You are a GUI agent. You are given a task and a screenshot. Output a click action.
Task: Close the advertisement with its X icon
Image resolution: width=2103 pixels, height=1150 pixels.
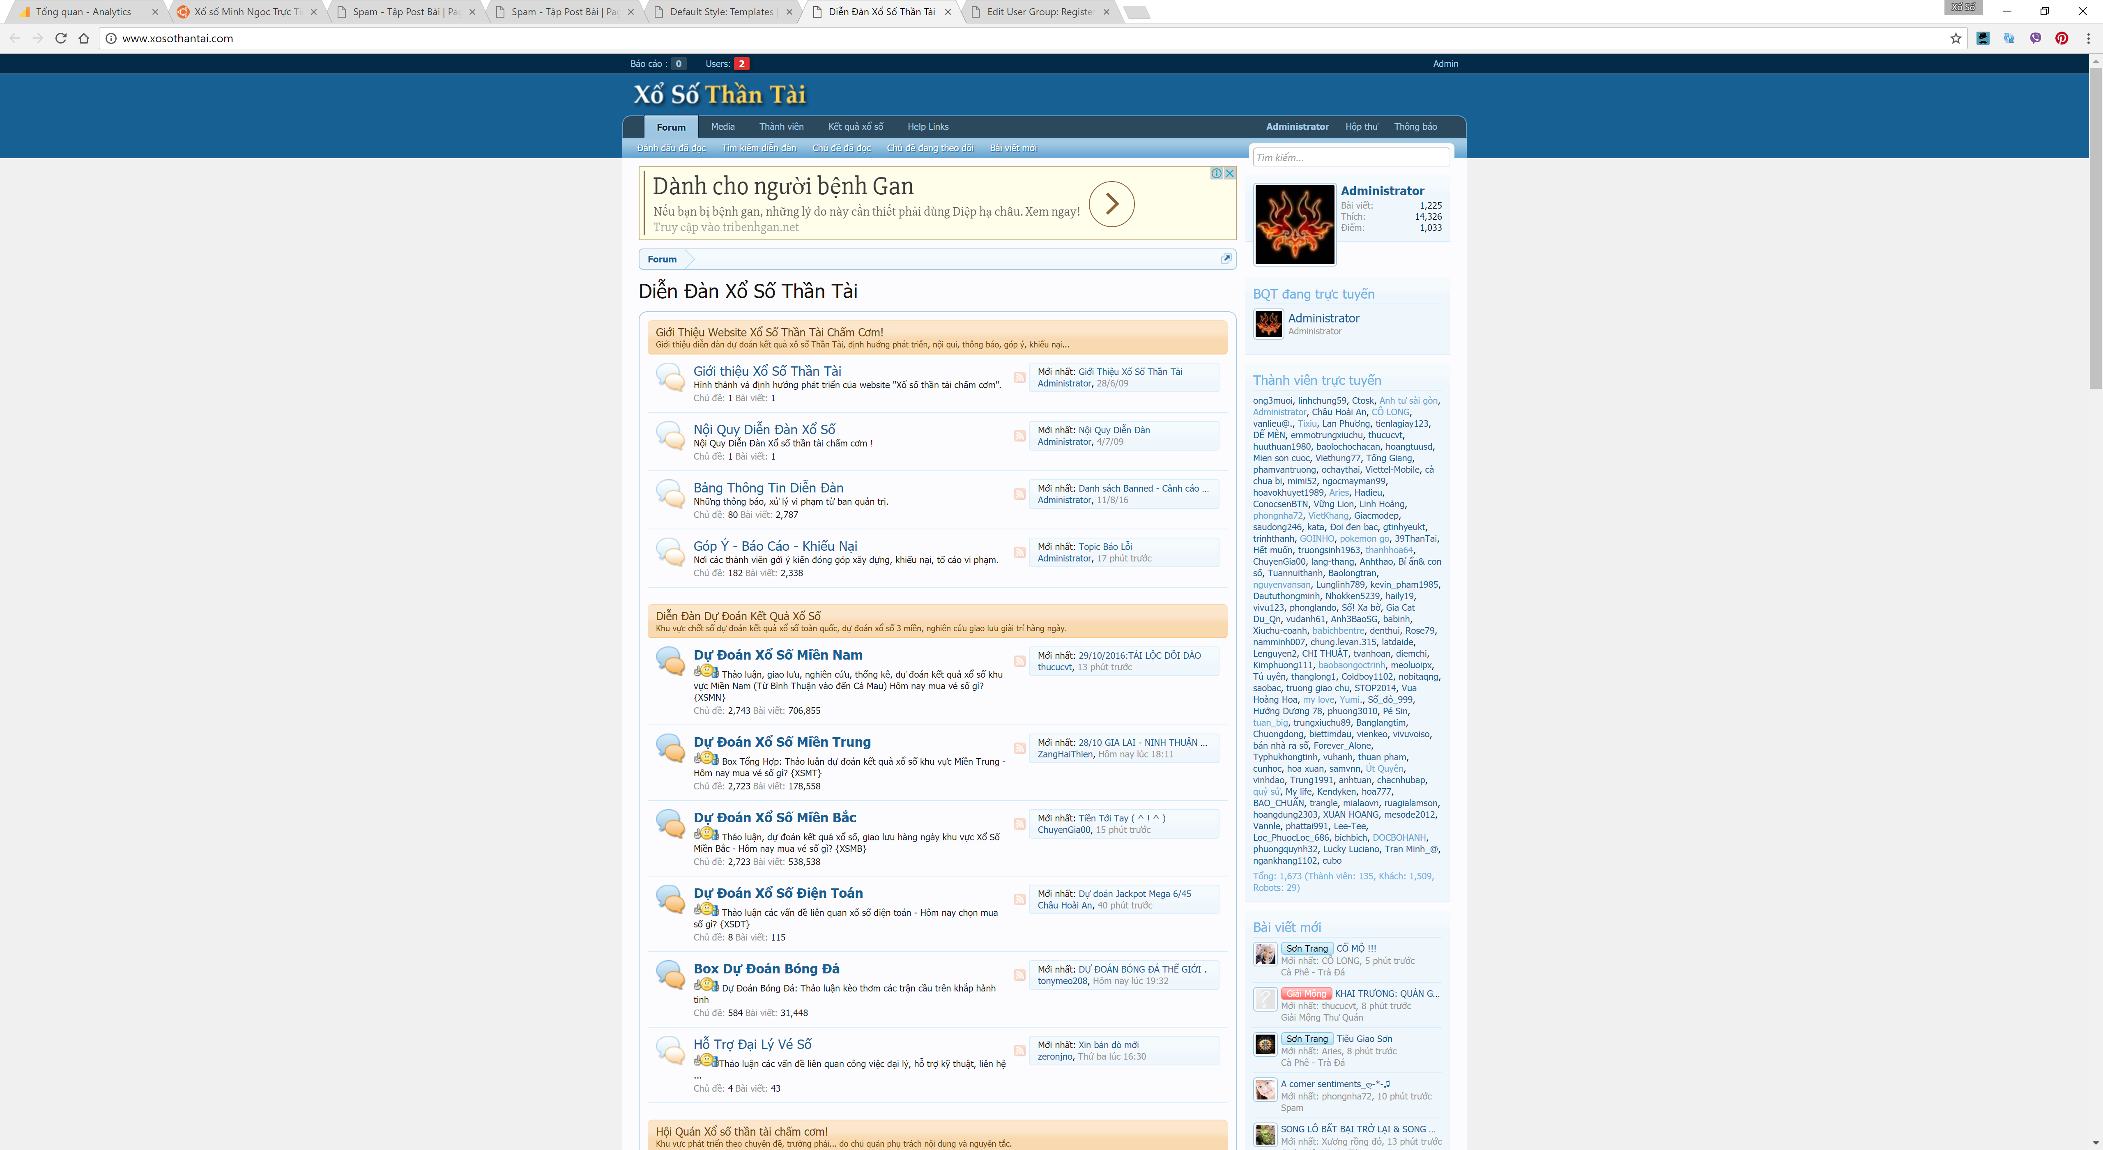[1229, 173]
